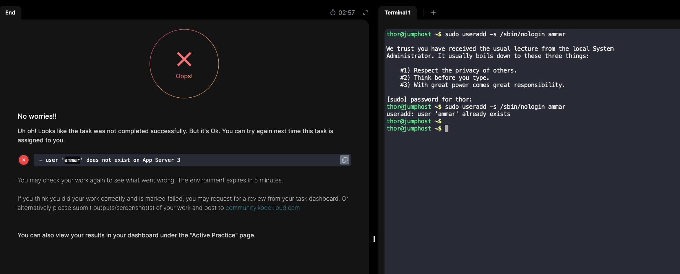Open the community.kodekloud.com link
This screenshot has height=274, width=680.
262,208
